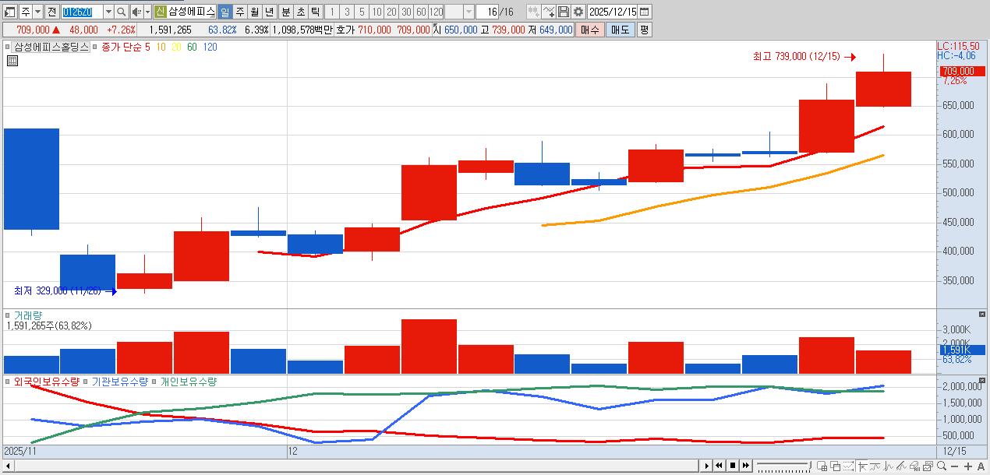
Task: Click the 매도 sell button
Action: coord(620,30)
